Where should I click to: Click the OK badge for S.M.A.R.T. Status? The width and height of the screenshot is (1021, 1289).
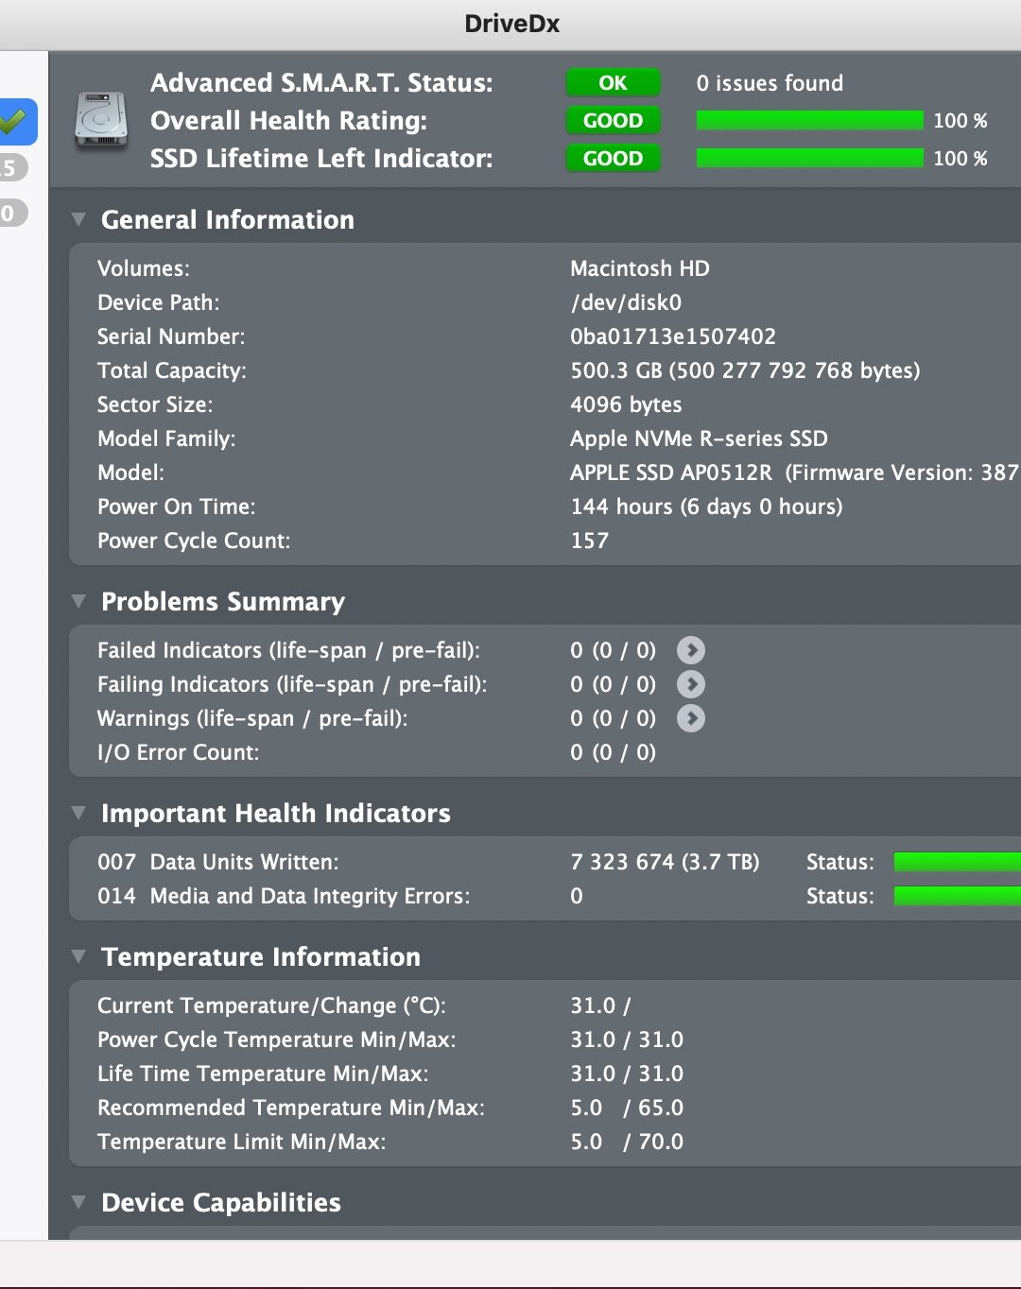613,83
